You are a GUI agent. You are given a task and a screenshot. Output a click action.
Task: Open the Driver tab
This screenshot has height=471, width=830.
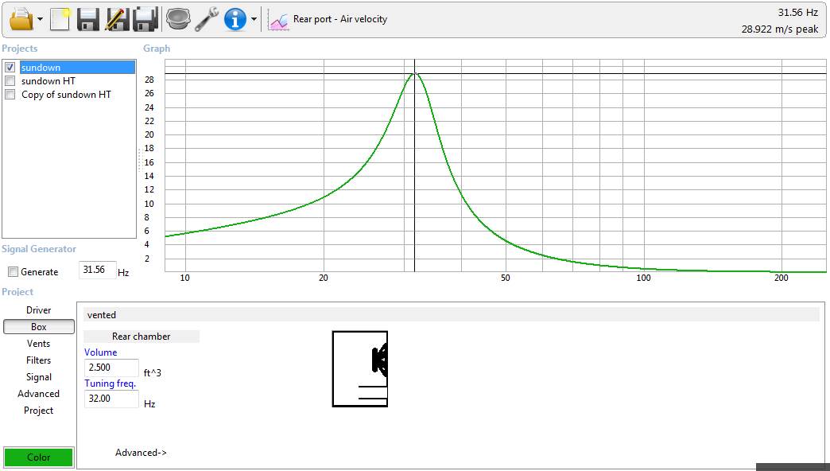tap(39, 310)
